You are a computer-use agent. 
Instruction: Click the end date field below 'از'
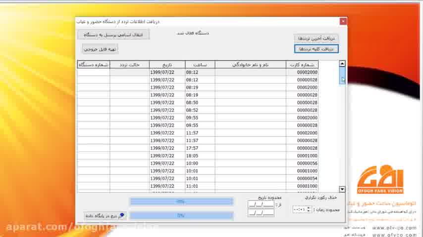point(261,213)
